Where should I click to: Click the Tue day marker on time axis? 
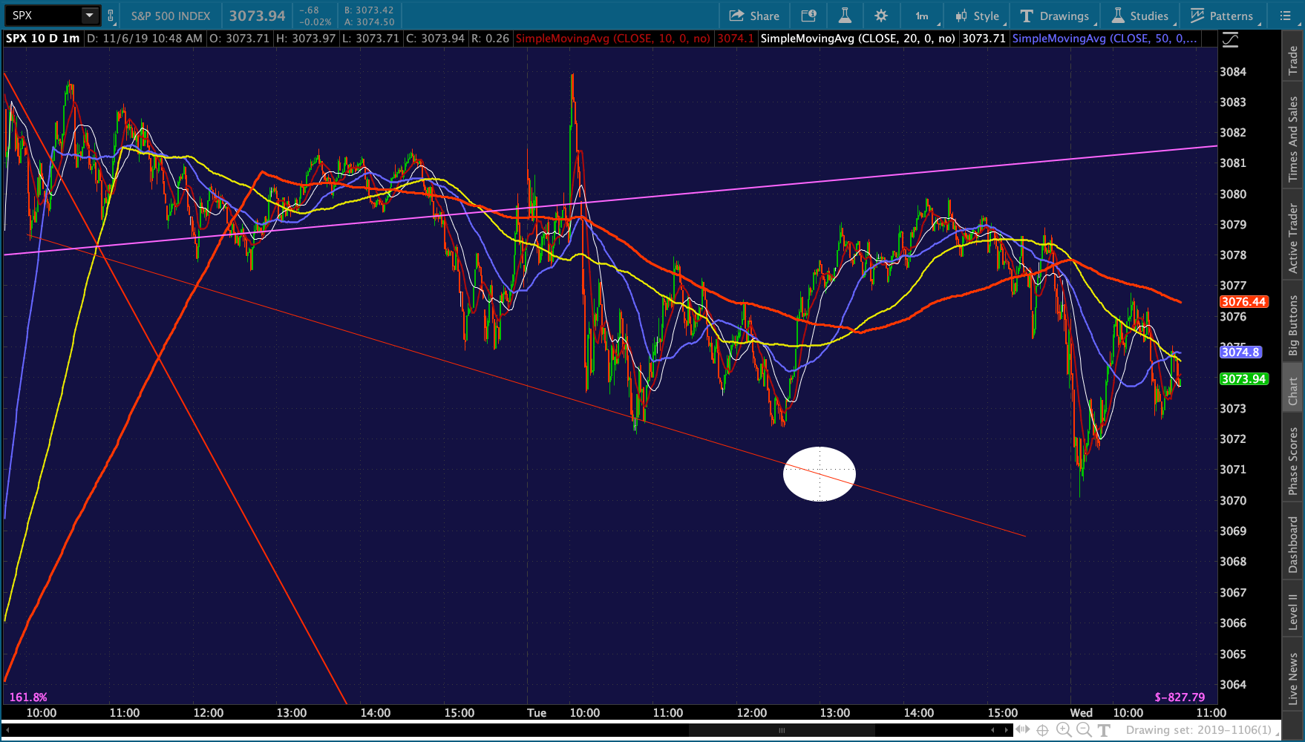(537, 713)
